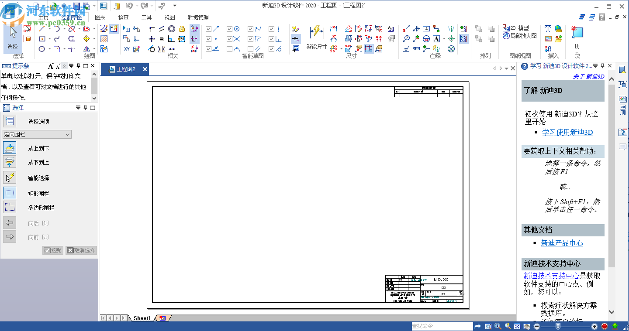This screenshot has height=331, width=629.
Task: Select the concentric circles relationship icon
Action: click(172, 29)
